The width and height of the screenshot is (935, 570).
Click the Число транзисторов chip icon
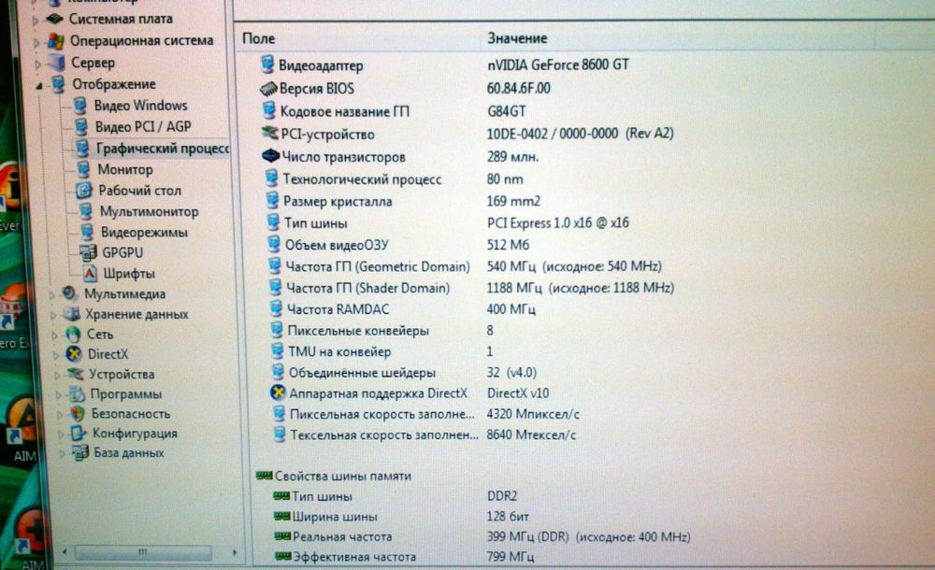coord(271,157)
